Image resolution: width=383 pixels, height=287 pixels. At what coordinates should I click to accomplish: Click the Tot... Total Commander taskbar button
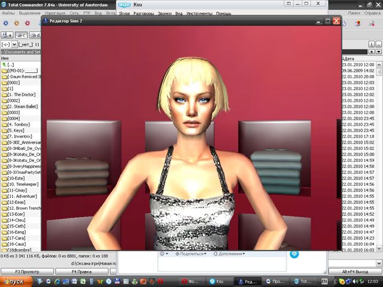click(303, 282)
